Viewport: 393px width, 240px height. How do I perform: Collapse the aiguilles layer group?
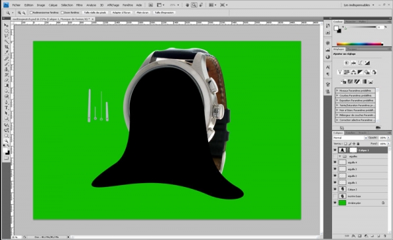pyautogui.click(x=340, y=156)
